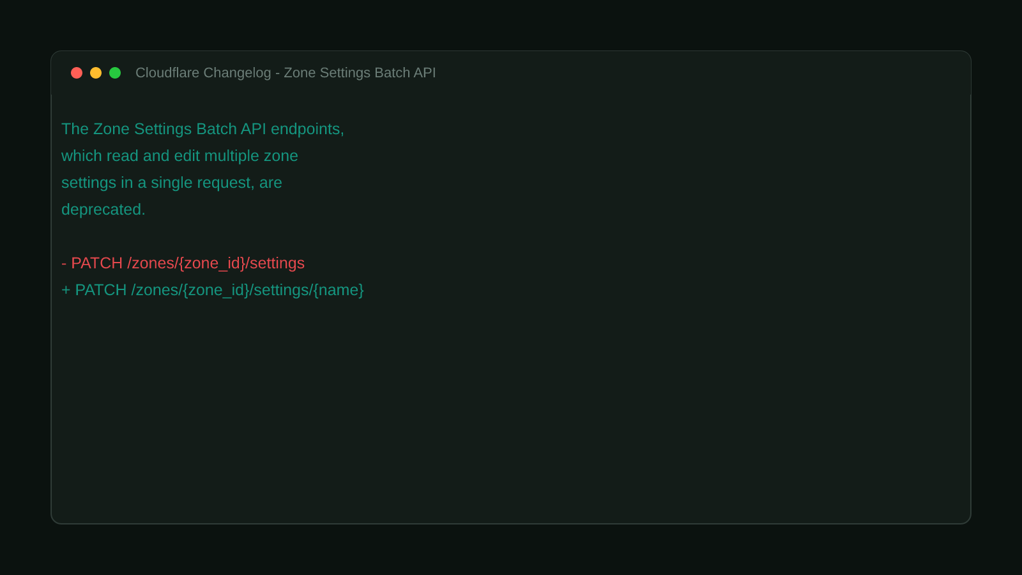1022x575 pixels.
Task: Click the line 'The Zone Settings Batch API endpoints,'
Action: click(x=202, y=129)
